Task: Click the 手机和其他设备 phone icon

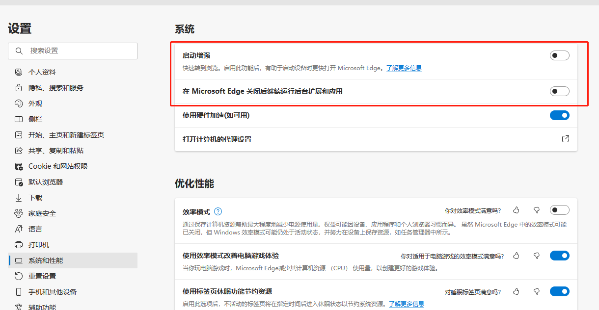Action: click(19, 292)
